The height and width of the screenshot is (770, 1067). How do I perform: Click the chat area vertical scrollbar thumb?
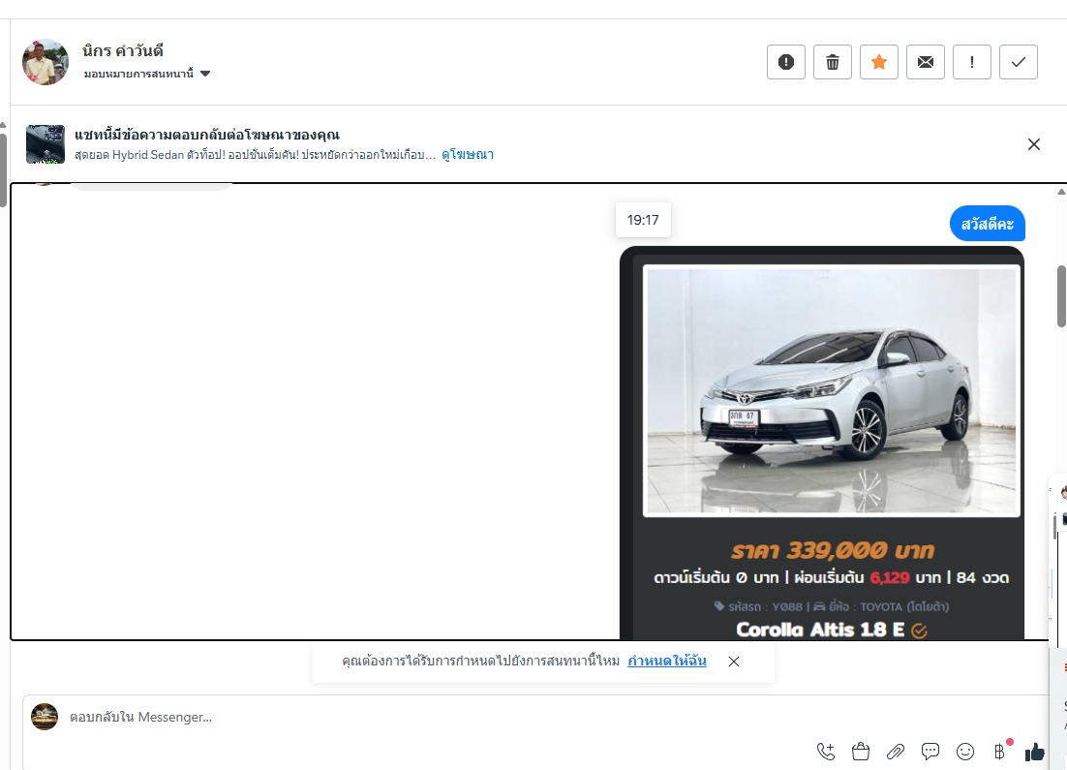1061,296
